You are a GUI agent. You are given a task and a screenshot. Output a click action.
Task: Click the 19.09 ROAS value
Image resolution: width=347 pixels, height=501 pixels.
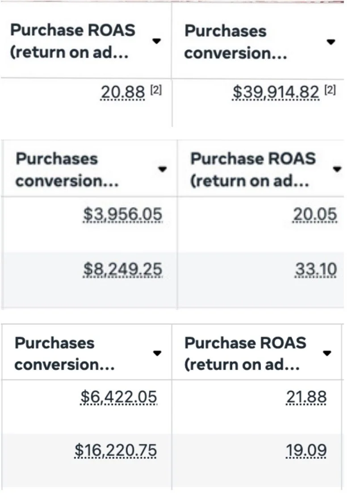pos(306,451)
